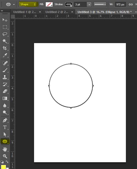The image size is (137, 169).
Task: Click the 3 pt stroke width field
Action: point(80,5)
